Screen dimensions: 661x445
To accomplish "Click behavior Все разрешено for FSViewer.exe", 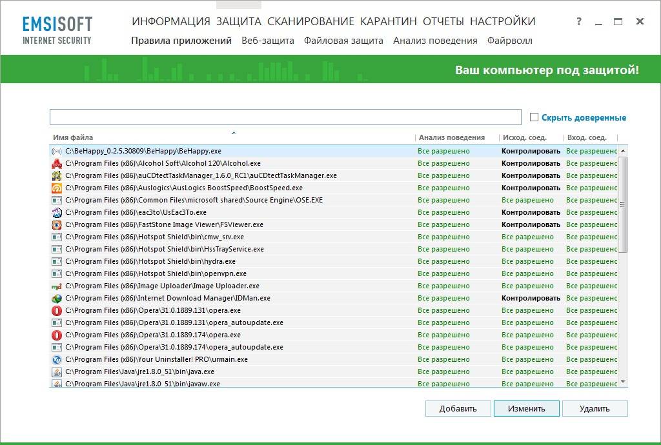I will (x=443, y=224).
